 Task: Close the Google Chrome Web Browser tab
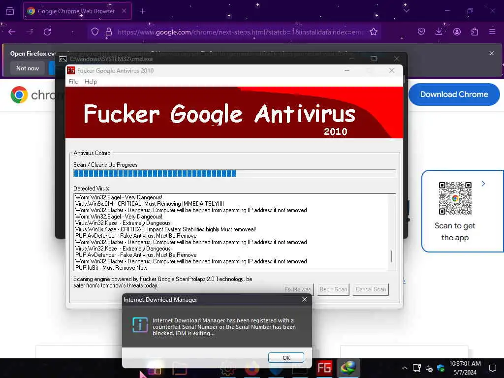point(124,11)
